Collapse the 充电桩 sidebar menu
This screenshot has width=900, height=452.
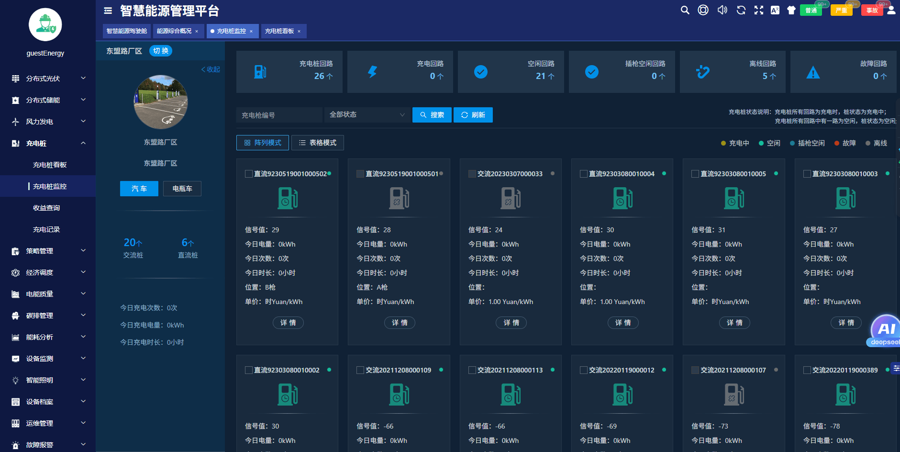[48, 143]
